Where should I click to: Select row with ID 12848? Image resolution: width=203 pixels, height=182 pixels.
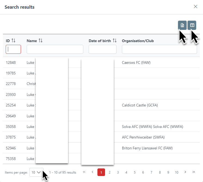(11, 62)
